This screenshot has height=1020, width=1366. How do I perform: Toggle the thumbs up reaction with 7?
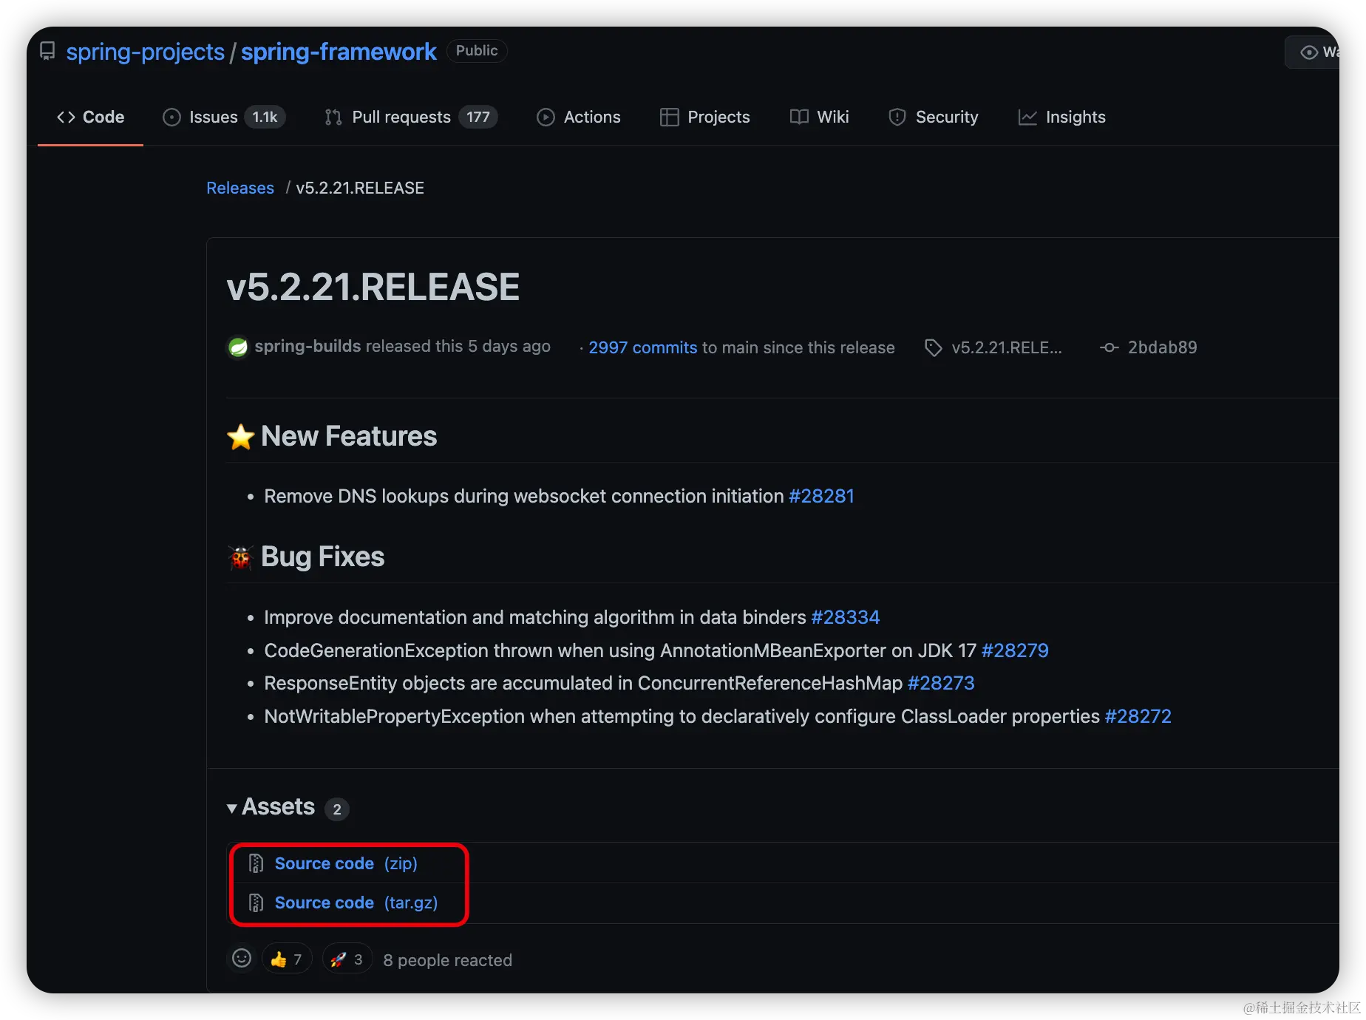tap(287, 959)
